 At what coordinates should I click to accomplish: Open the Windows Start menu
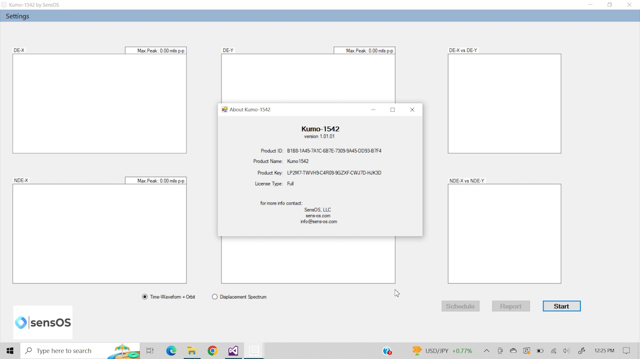tap(10, 351)
